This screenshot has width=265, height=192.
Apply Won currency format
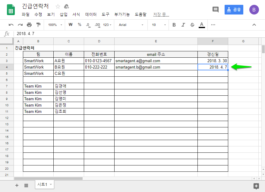70,25
